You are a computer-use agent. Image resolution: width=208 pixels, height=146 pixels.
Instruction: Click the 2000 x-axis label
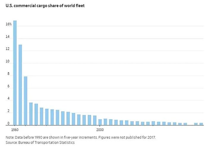100,130
